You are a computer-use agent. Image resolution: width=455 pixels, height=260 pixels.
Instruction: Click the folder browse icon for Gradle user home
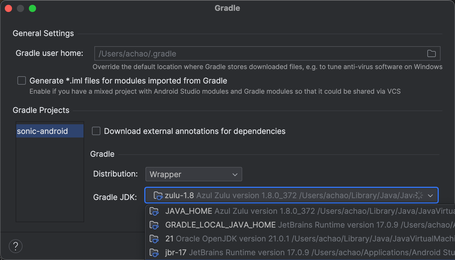tap(431, 53)
